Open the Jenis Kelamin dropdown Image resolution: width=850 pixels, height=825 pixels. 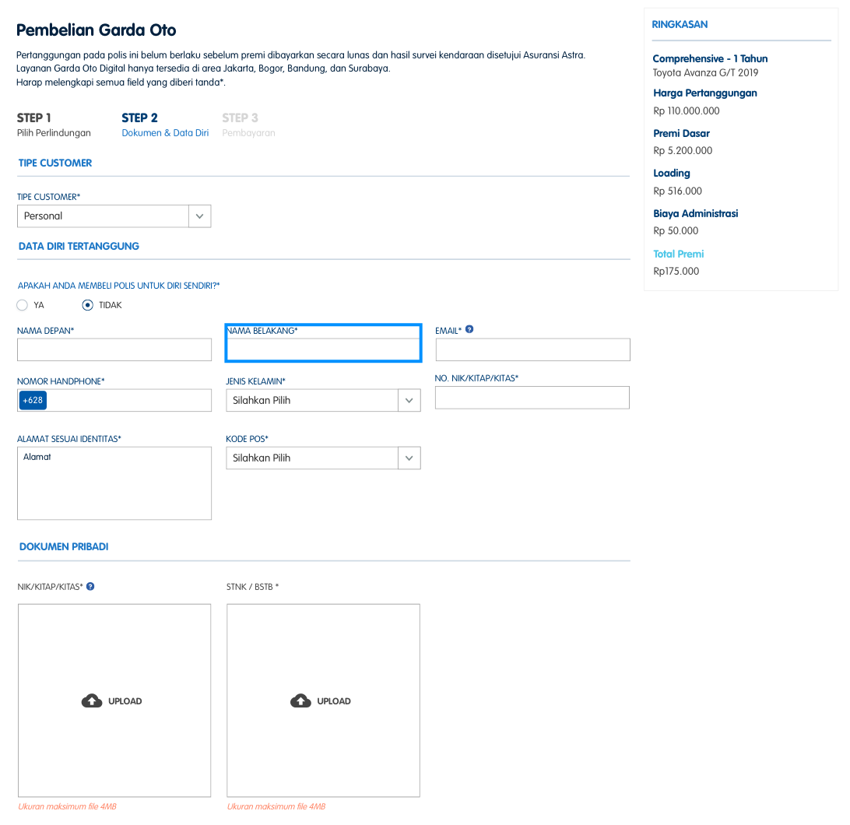pyautogui.click(x=323, y=400)
